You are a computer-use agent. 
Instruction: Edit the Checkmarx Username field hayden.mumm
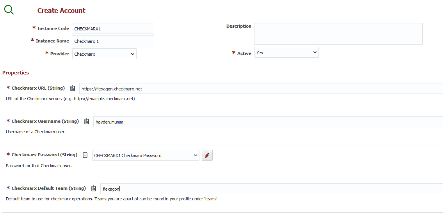point(268,122)
